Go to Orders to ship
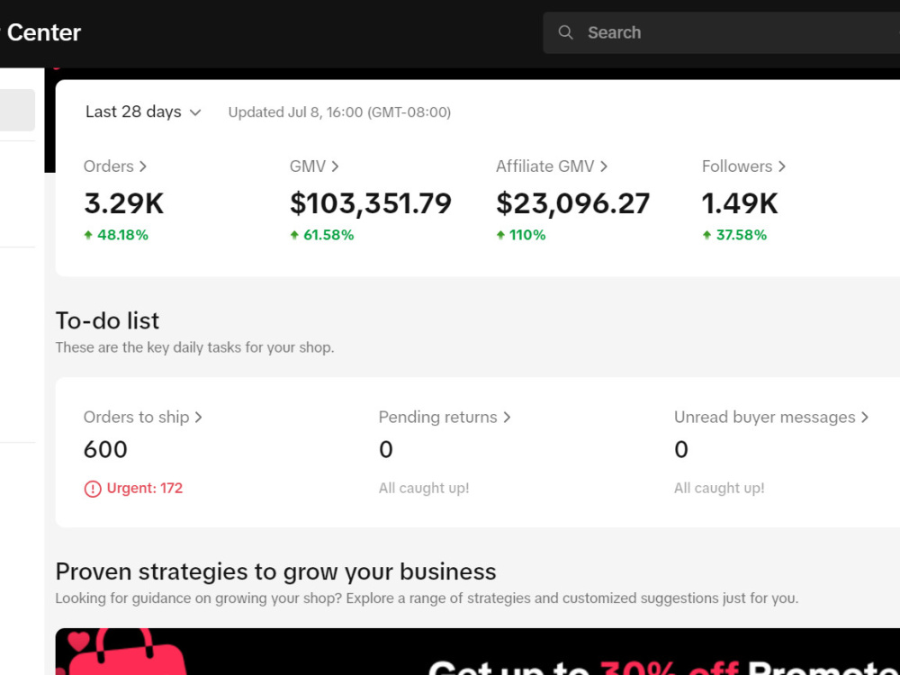The height and width of the screenshot is (675, 900). 143,418
